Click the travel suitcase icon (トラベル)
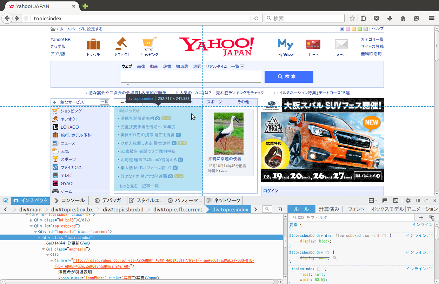439x284 pixels. 93,45
